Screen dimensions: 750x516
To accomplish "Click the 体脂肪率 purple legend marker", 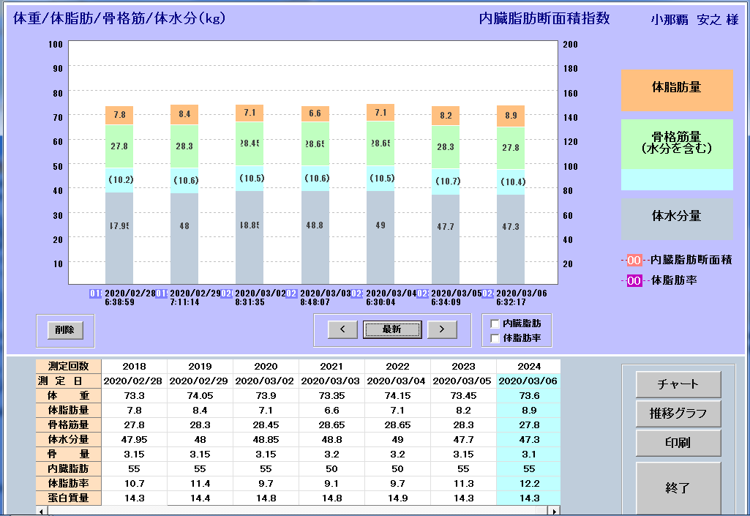I will 634,280.
